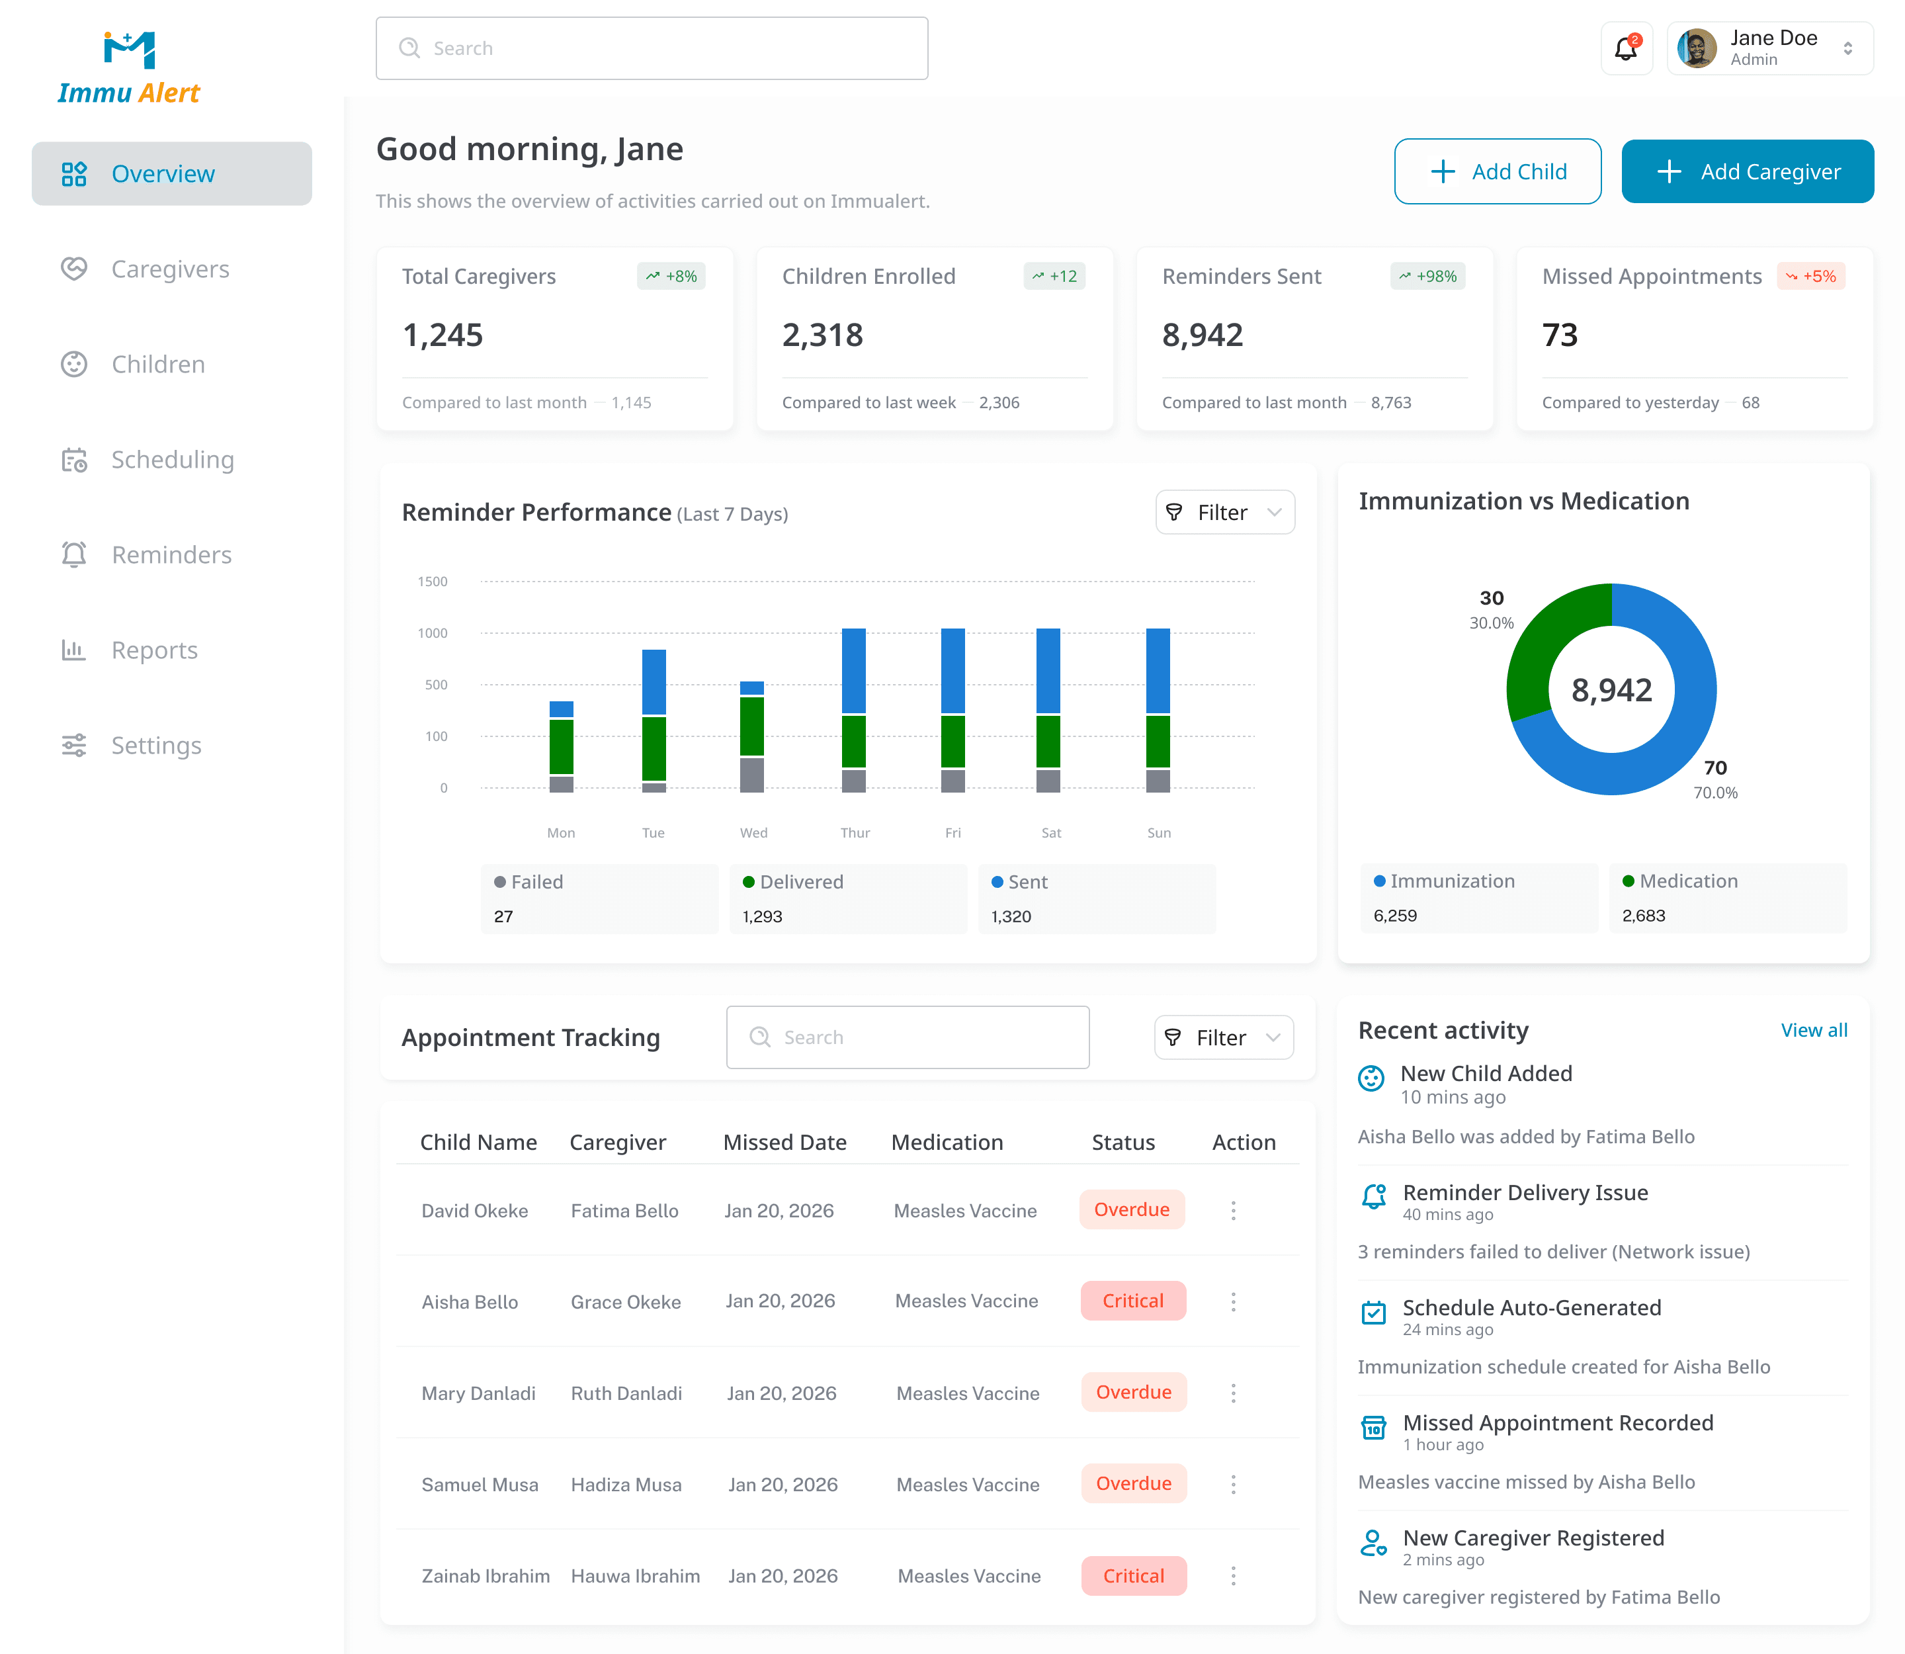
Task: Click the Add Child button
Action: pos(1497,171)
